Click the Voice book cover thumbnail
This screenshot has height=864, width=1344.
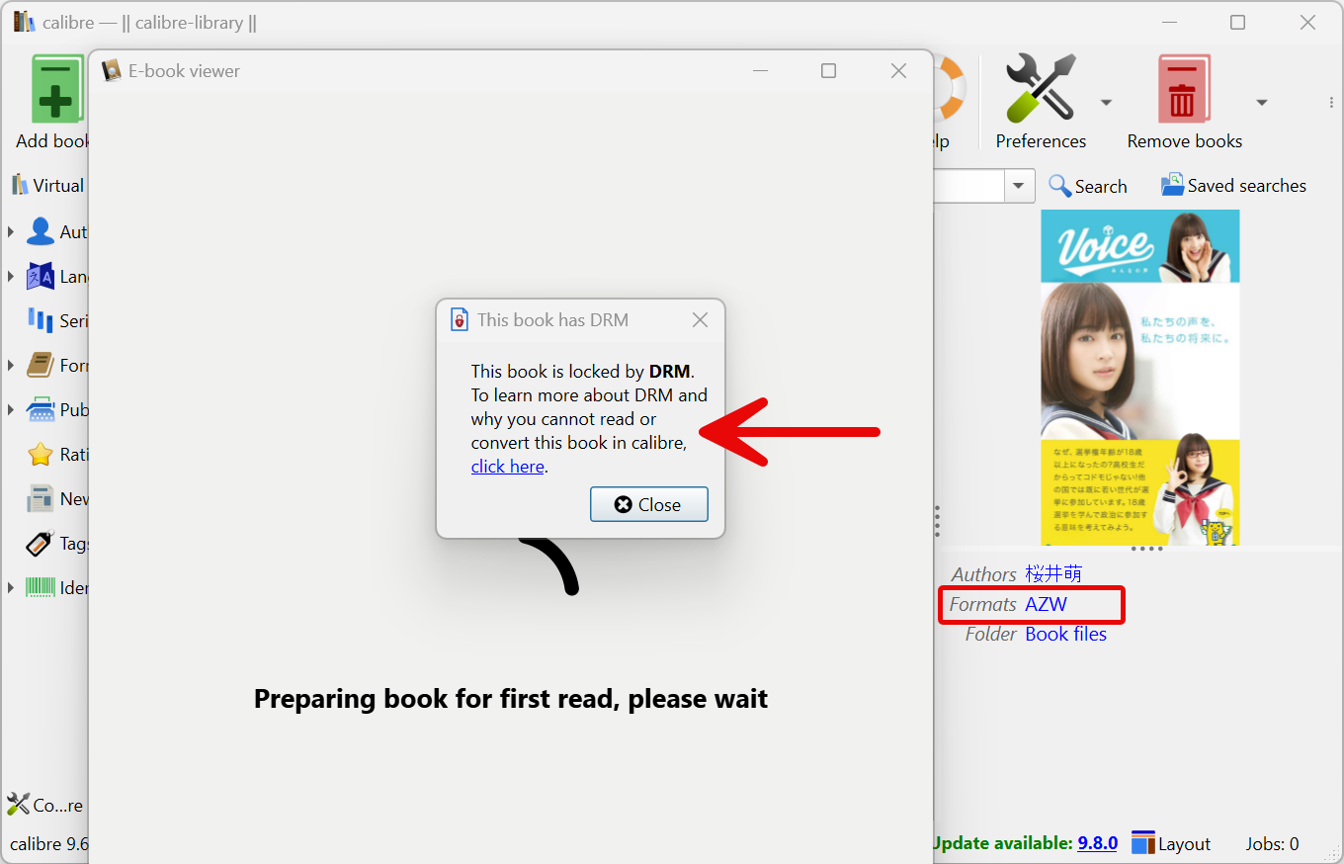1140,377
